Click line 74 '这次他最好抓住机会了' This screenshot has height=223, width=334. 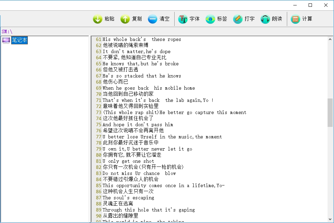click(x=128, y=118)
